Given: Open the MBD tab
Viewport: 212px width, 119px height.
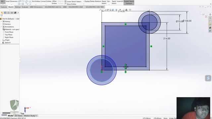Looking at the screenshot, I should tap(65, 7).
